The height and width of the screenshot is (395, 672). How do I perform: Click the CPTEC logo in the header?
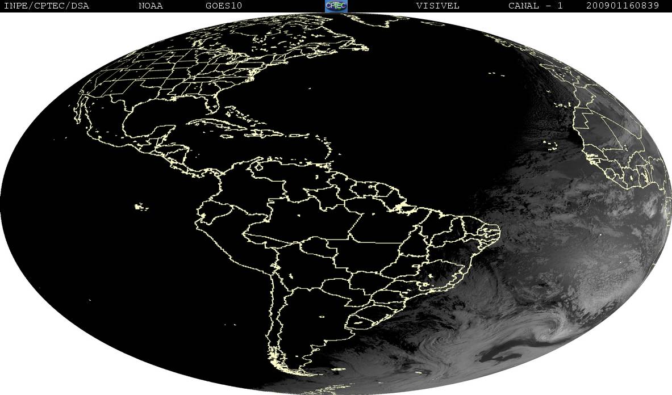(336, 6)
